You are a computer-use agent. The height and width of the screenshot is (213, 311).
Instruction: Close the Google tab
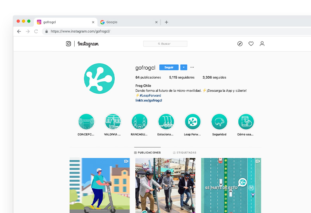coord(156,22)
